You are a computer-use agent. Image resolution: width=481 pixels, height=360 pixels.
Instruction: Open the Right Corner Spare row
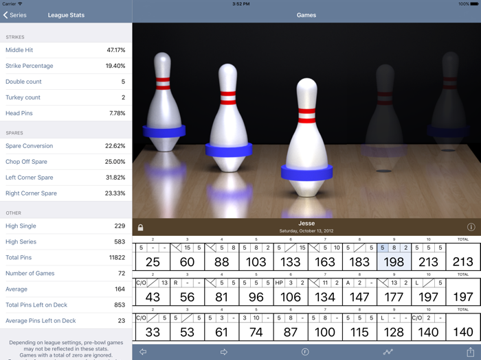coord(66,193)
